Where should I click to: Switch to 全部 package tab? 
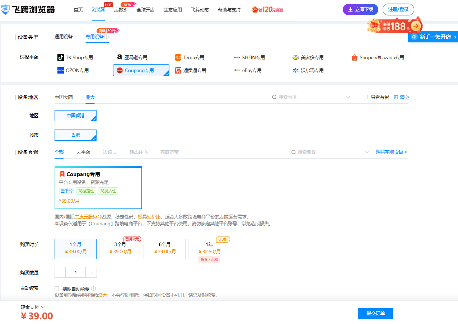pos(59,152)
